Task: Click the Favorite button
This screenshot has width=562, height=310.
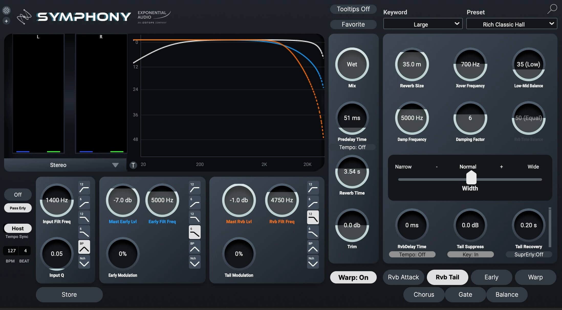Action: (353, 24)
